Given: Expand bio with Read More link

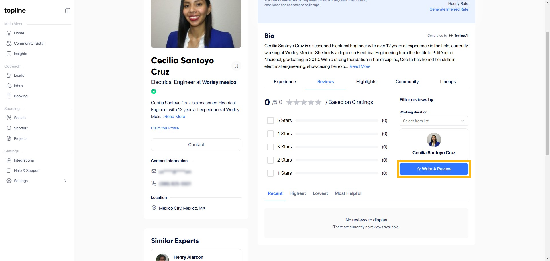Looking at the screenshot, I should pyautogui.click(x=360, y=66).
